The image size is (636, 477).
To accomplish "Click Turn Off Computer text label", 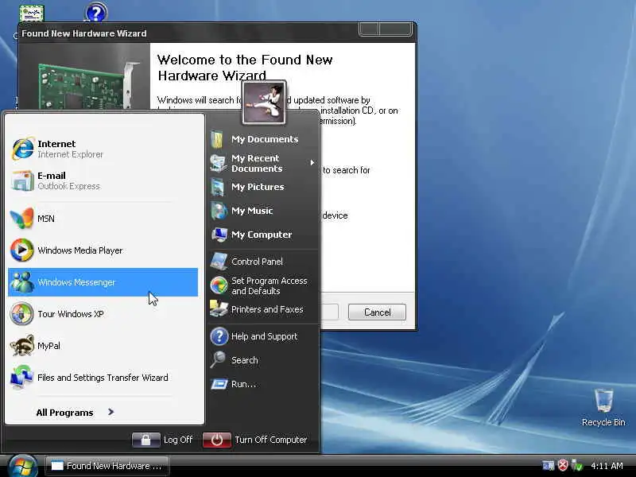I will point(270,440).
